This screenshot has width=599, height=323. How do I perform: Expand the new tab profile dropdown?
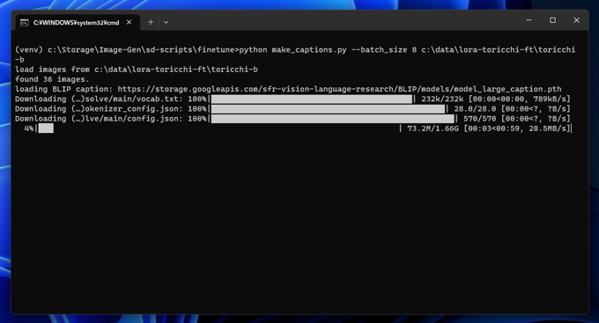pos(166,23)
